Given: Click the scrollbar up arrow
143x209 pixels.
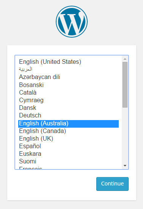Looking at the screenshot, I should click(125, 59).
